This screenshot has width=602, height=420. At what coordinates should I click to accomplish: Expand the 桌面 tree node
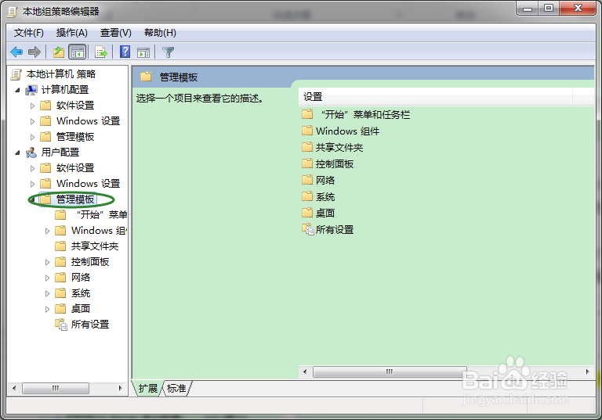click(48, 309)
